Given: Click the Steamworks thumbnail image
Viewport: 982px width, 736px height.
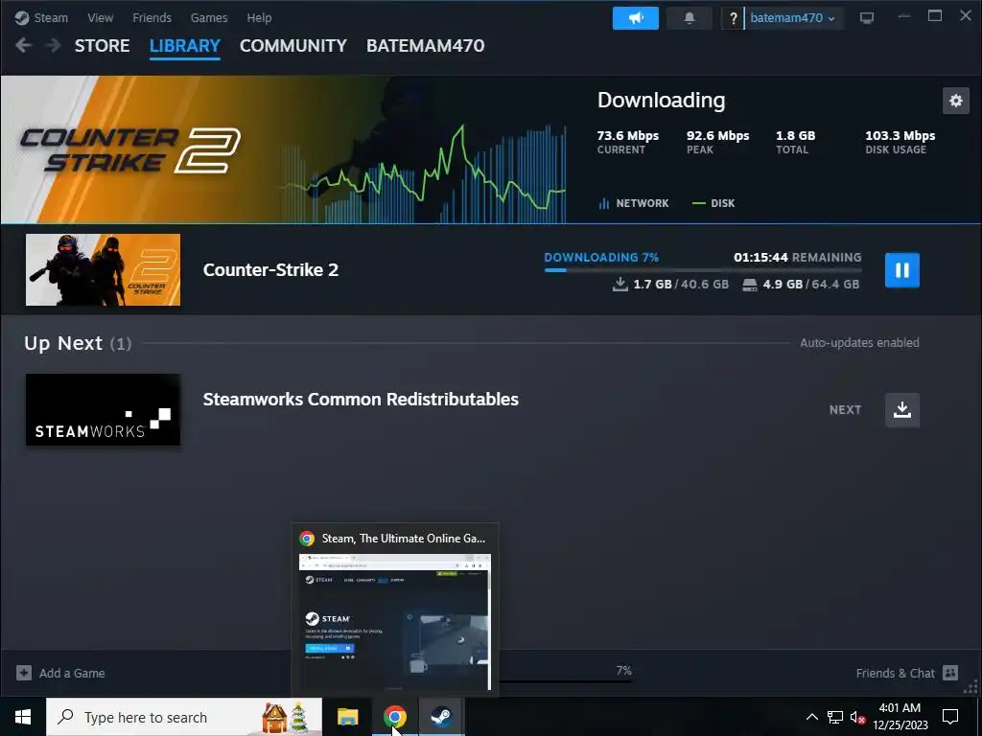Looking at the screenshot, I should 103,410.
